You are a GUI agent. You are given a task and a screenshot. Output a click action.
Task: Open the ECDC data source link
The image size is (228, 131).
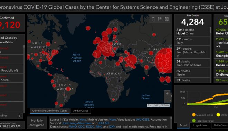(x=90, y=127)
